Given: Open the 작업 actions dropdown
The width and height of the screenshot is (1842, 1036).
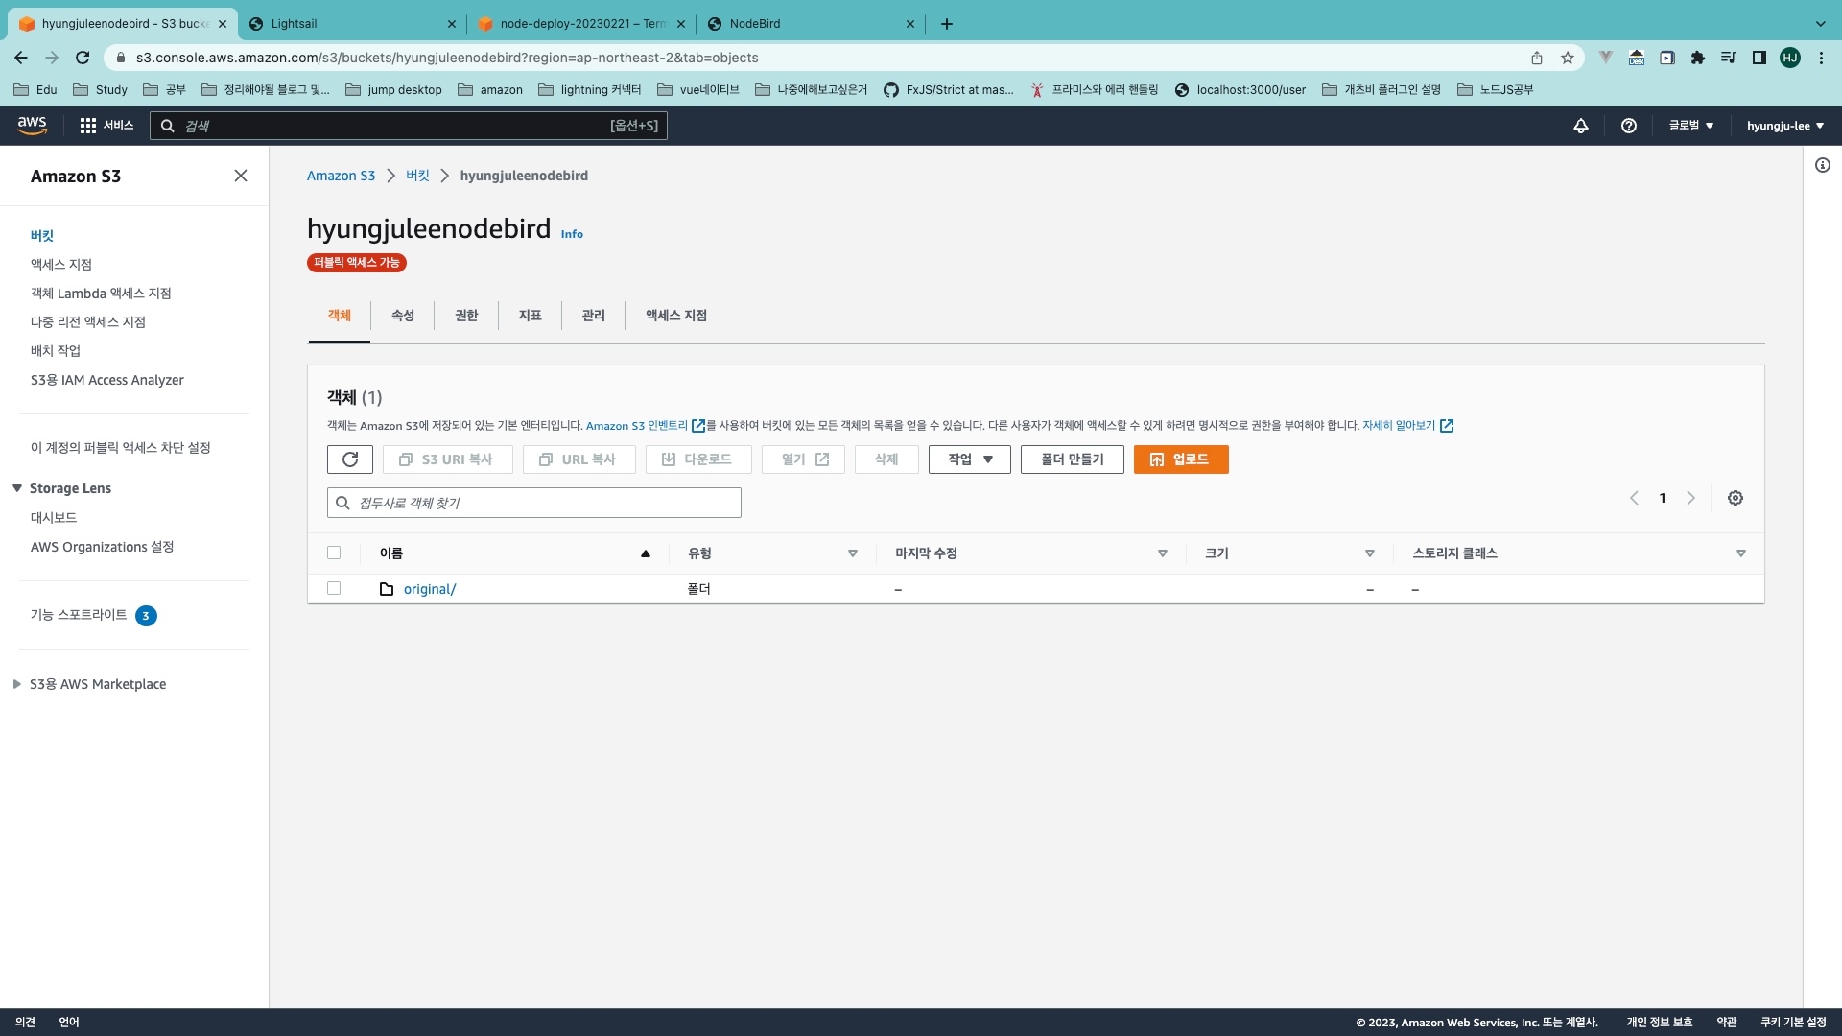Looking at the screenshot, I should [969, 459].
